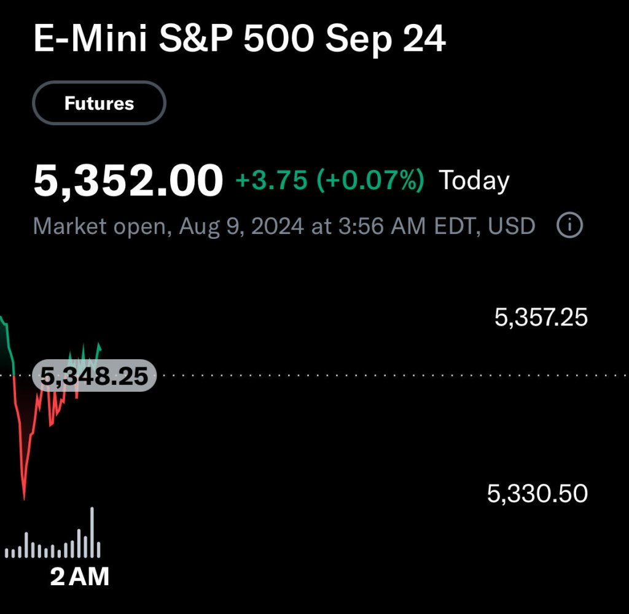Image resolution: width=629 pixels, height=614 pixels.
Task: Click the Market open status text
Action: coord(98,227)
